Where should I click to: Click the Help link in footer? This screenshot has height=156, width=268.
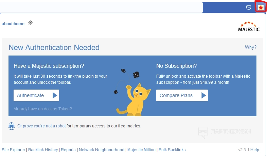click(255, 150)
